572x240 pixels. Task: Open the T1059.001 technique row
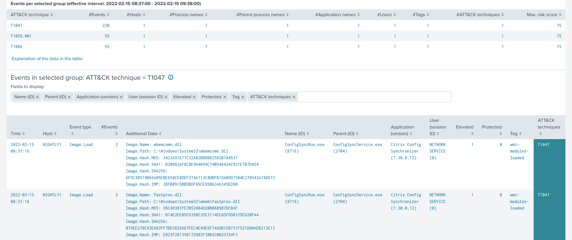[21, 36]
